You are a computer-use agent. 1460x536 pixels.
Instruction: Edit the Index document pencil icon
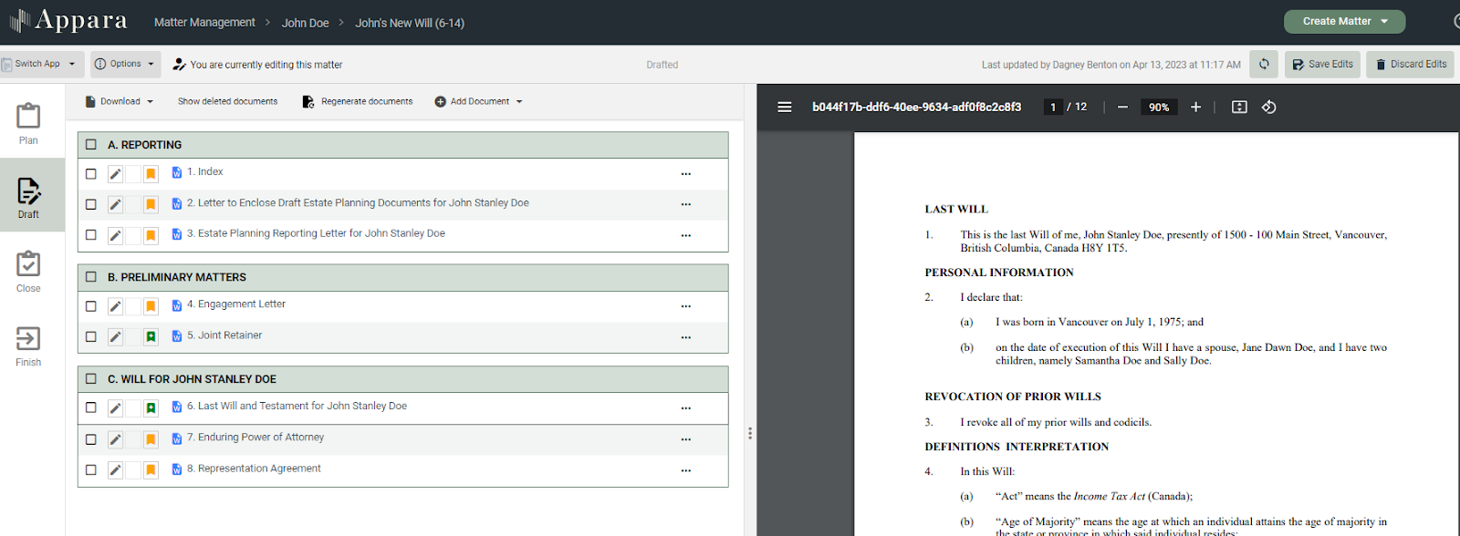[x=115, y=173]
